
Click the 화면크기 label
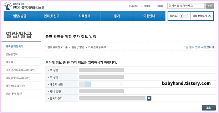(x=174, y=16)
